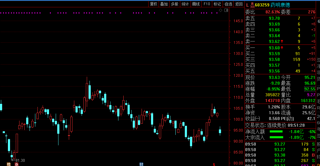Select the 卖三 ask price 93.66

(x=274, y=30)
